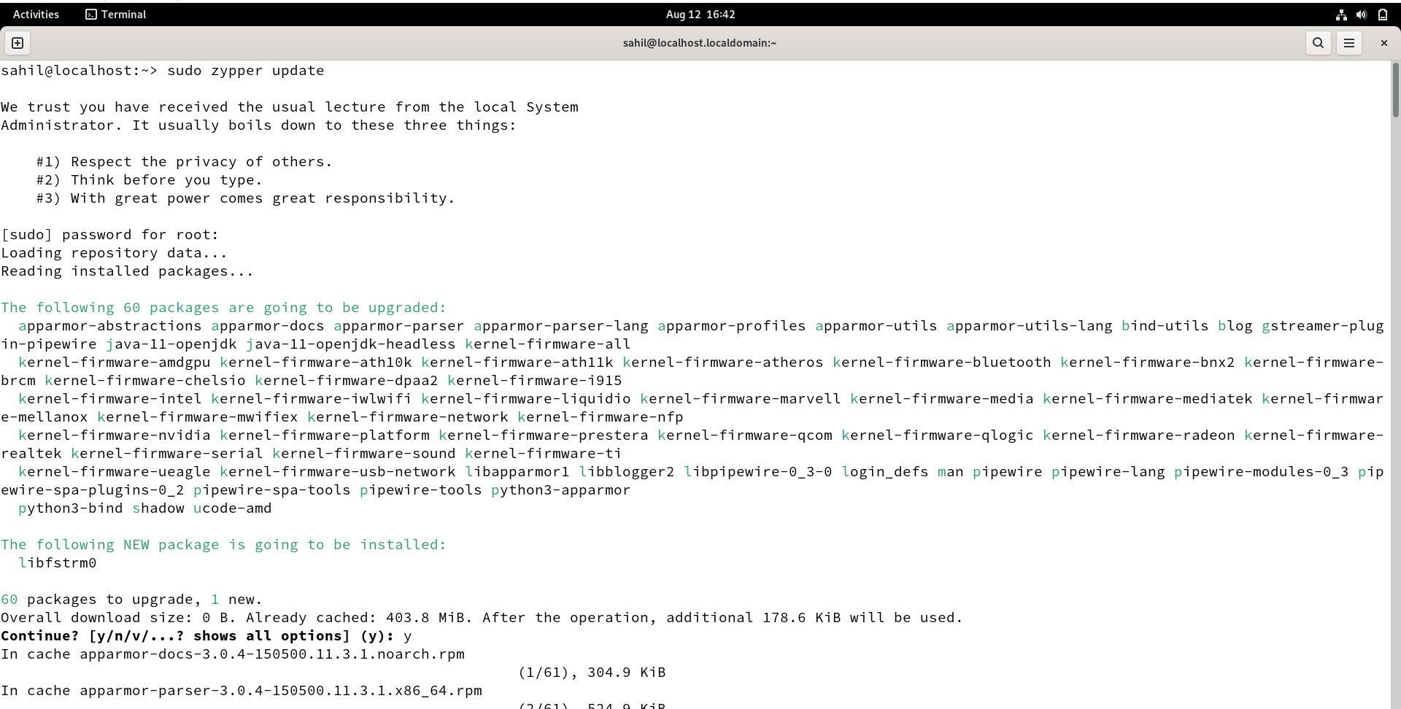Close the terminal window with the X

(x=1383, y=42)
